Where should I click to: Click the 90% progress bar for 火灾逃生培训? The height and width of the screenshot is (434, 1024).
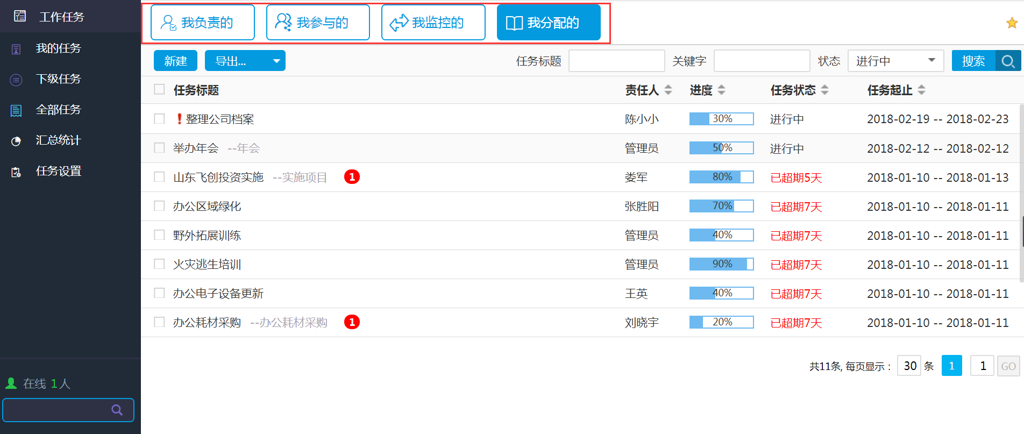point(721,264)
